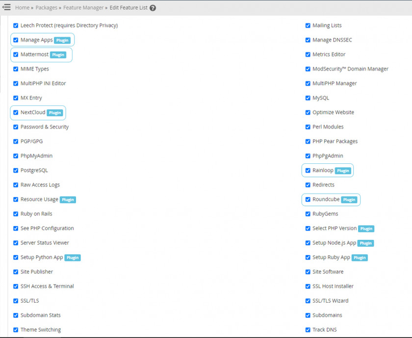Toggle PhpPgAdmin checkbox
The height and width of the screenshot is (338, 412).
click(308, 156)
